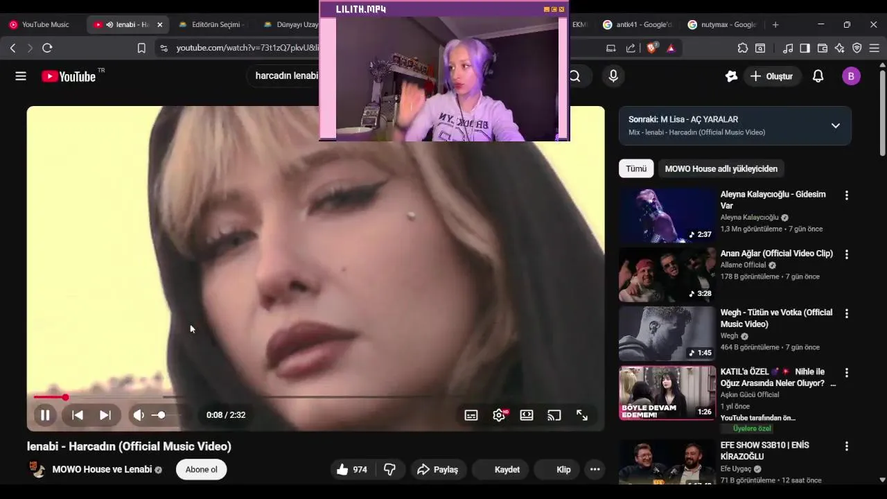
Task: Skip to the next video
Action: click(x=105, y=415)
